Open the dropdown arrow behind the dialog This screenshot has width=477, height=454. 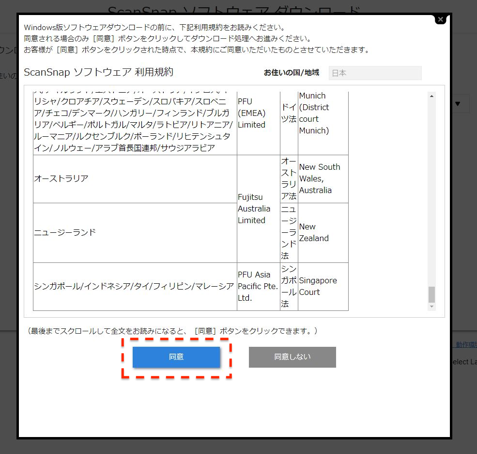pos(458,104)
